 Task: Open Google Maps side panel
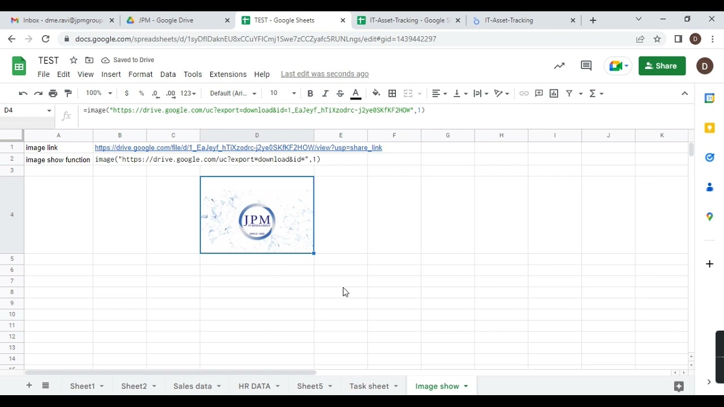[x=709, y=217]
